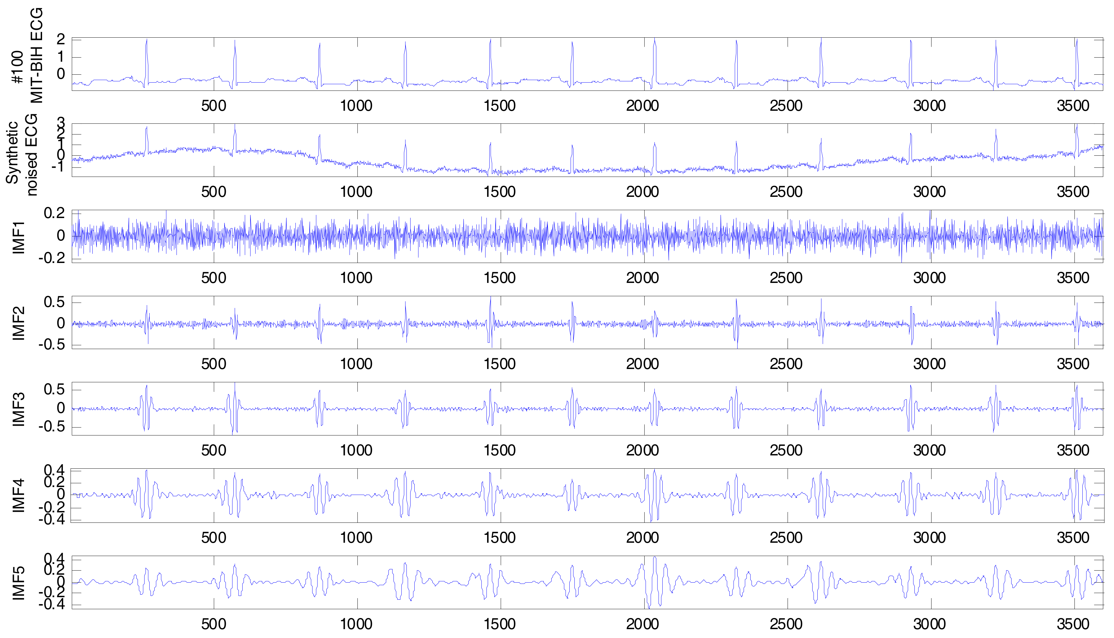1114x638 pixels.
Task: Click the 2500 tick label under IMF4 plot
Action: pos(786,537)
